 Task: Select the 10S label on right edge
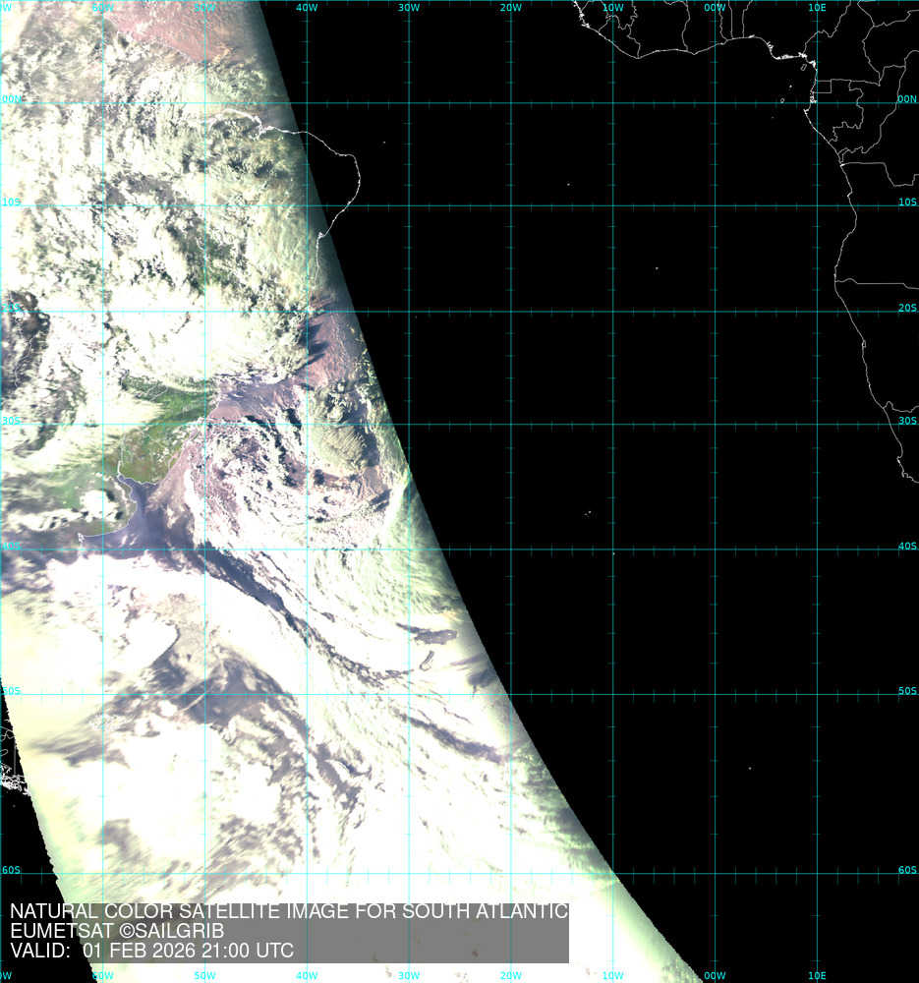coord(906,202)
